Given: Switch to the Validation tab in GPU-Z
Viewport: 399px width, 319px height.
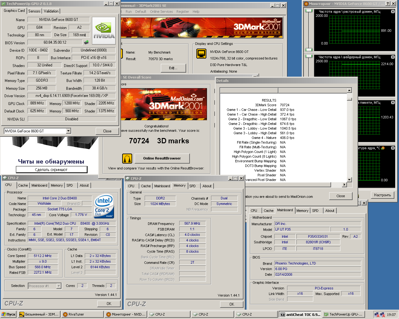Looking at the screenshot, I should pos(51,11).
